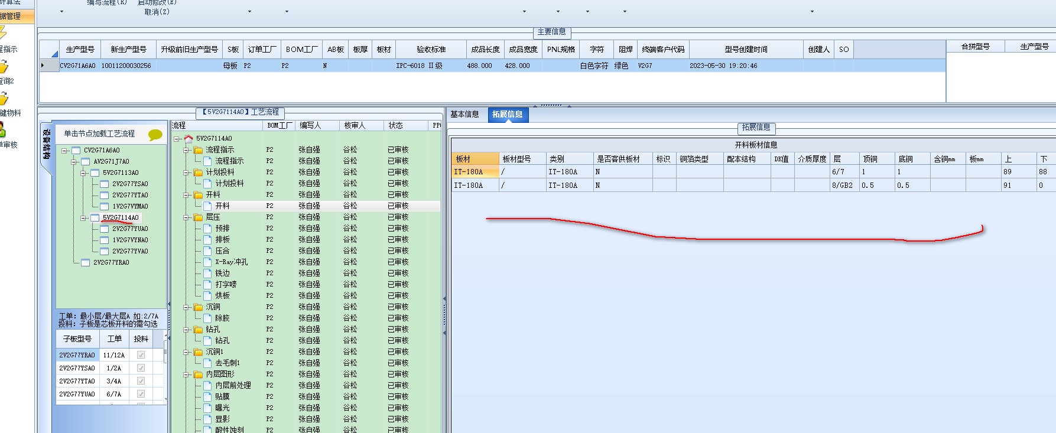
Task: Click the 板材型号 column header
Action: (522, 159)
